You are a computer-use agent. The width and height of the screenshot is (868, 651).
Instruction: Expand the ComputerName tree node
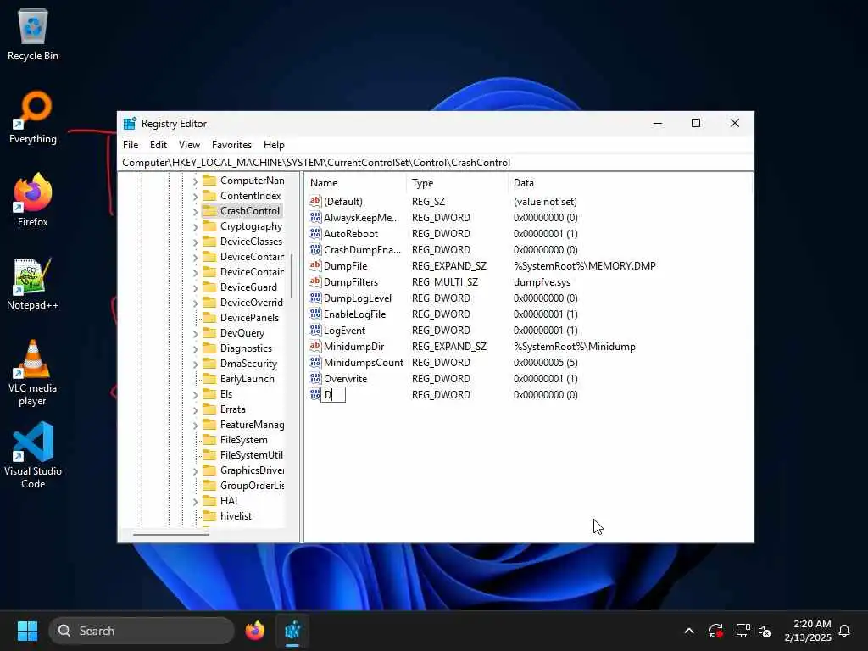195,181
